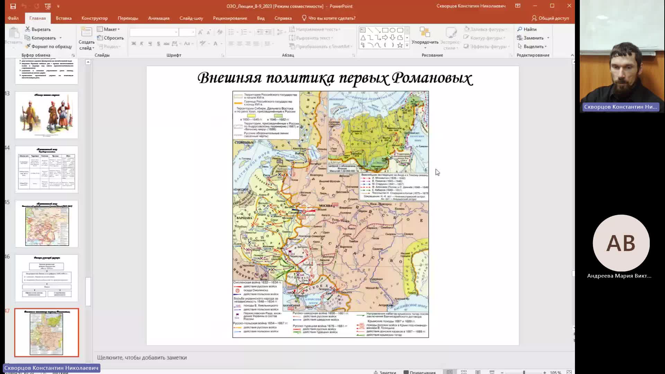Open the Справка tab
665x374 pixels.
pos(283,18)
